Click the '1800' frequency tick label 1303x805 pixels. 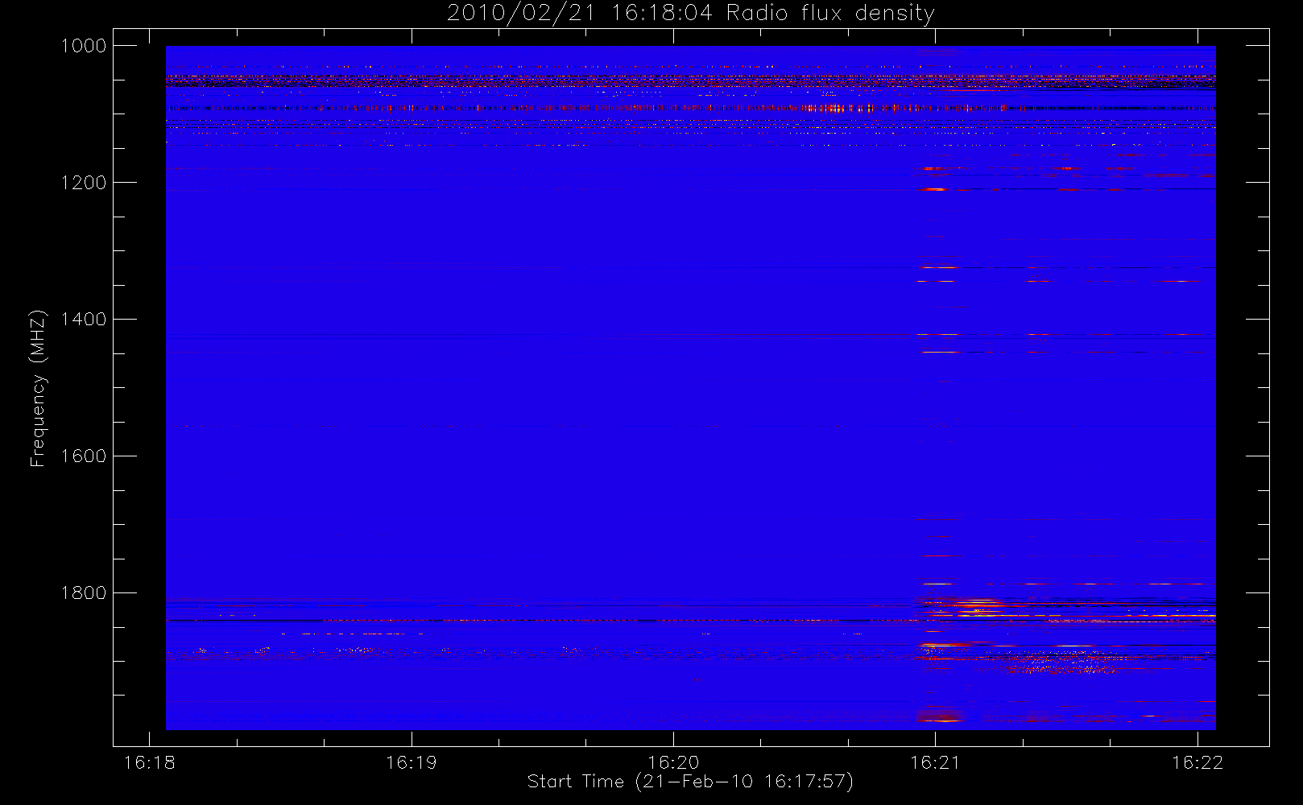coord(84,593)
